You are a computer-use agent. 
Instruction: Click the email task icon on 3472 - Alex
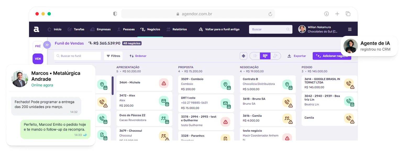coord(164,101)
